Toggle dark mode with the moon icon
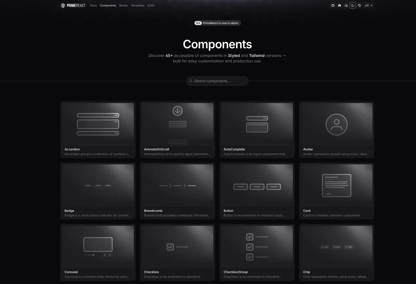 (x=353, y=6)
